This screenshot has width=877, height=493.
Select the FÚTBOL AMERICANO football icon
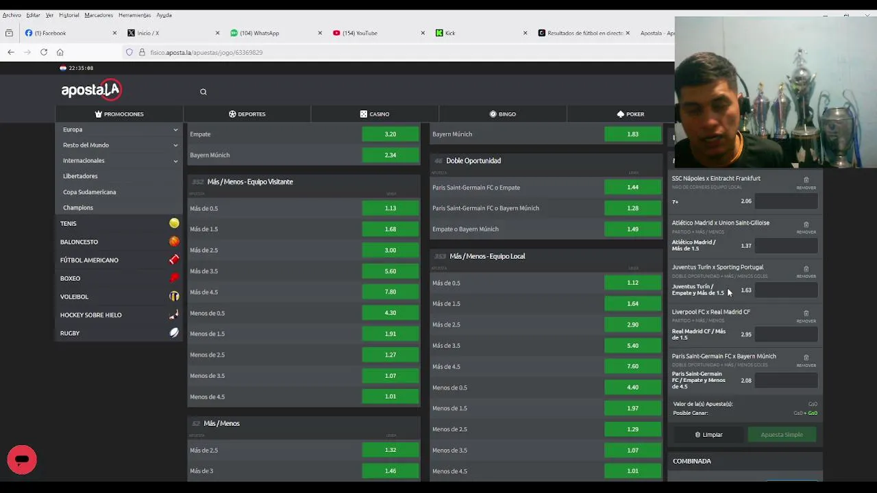(174, 260)
